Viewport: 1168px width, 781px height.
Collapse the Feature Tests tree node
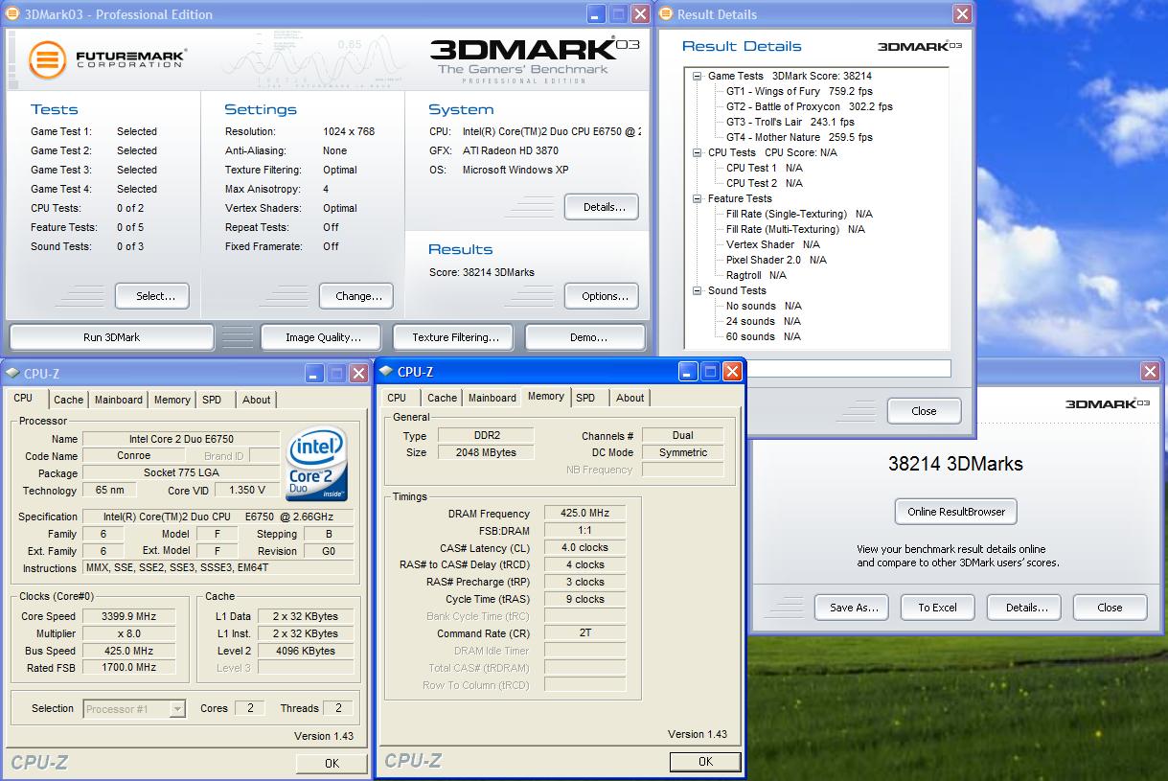tap(698, 198)
